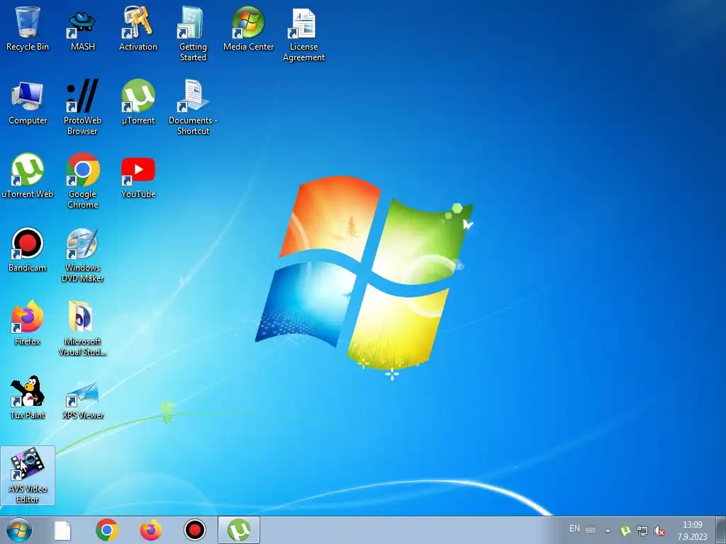Open Chrome from the taskbar
The width and height of the screenshot is (726, 544).
pyautogui.click(x=107, y=530)
